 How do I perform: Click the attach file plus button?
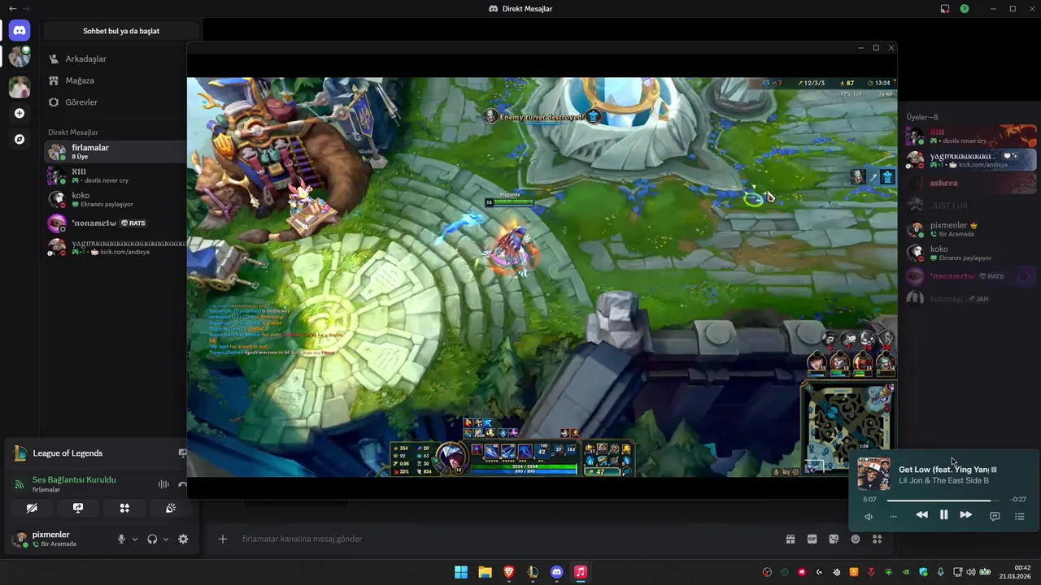[x=223, y=539]
